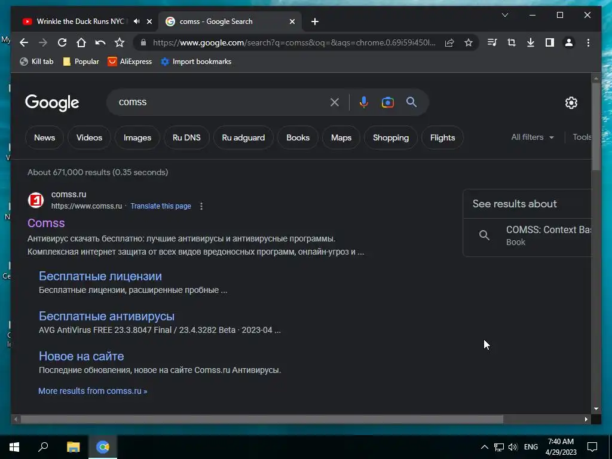Screen dimensions: 612x459
Task: Click the horizontal scrollbar thumb
Action: click(262, 420)
